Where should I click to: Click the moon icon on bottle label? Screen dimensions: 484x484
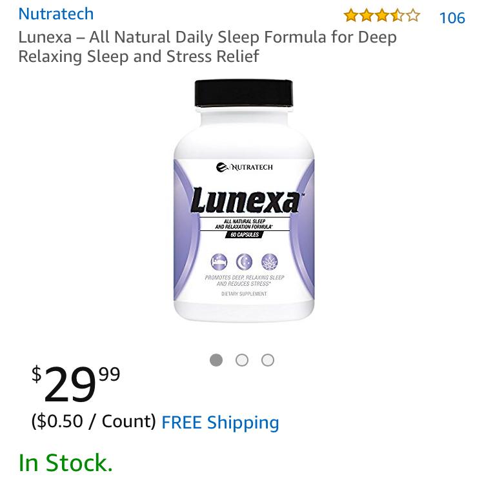(244, 262)
